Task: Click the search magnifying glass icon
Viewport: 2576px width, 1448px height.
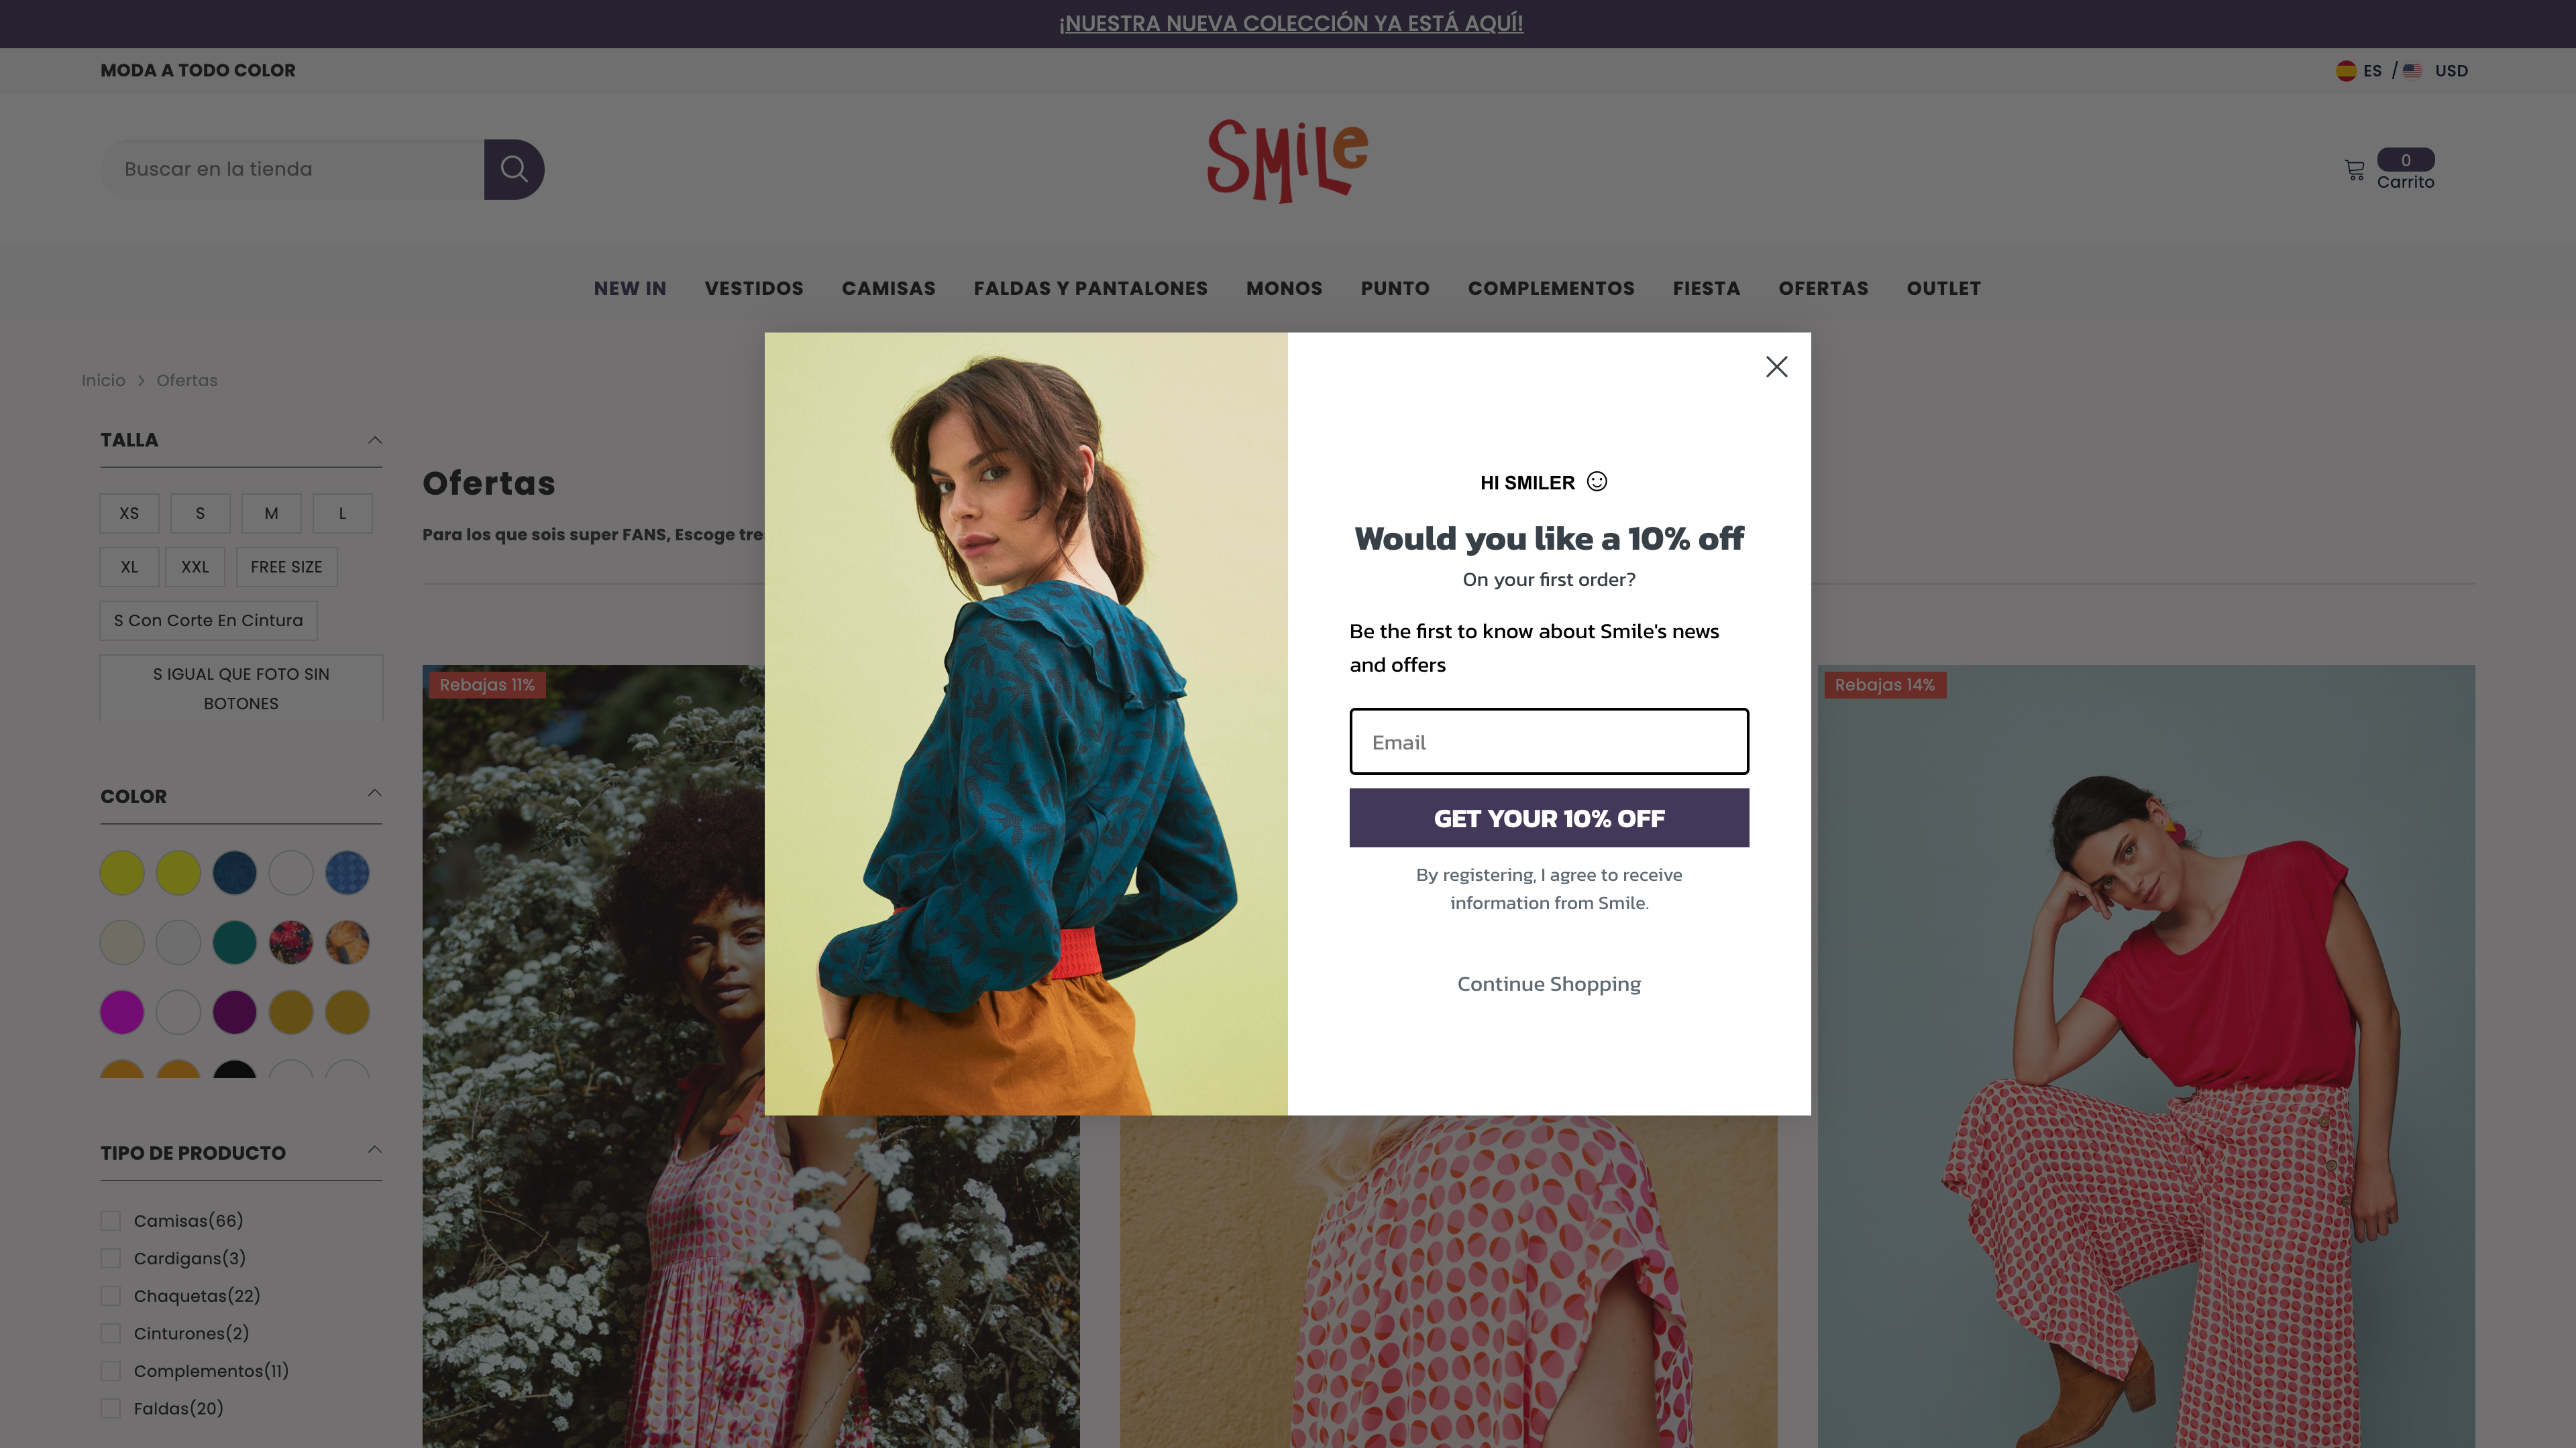Action: point(513,168)
